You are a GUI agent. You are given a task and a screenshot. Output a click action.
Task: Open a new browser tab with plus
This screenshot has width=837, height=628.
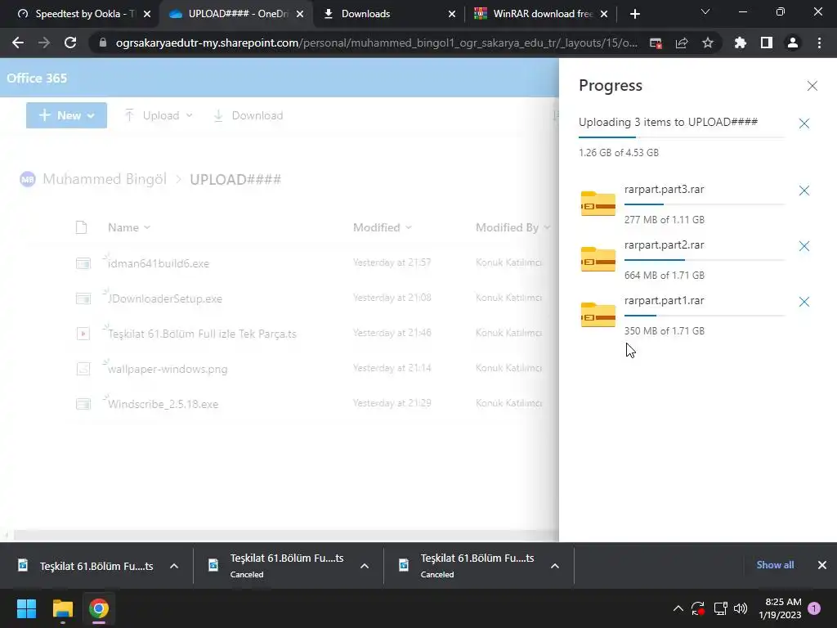[634, 14]
